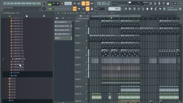Open the Browser/plugin picker icon

143,9
